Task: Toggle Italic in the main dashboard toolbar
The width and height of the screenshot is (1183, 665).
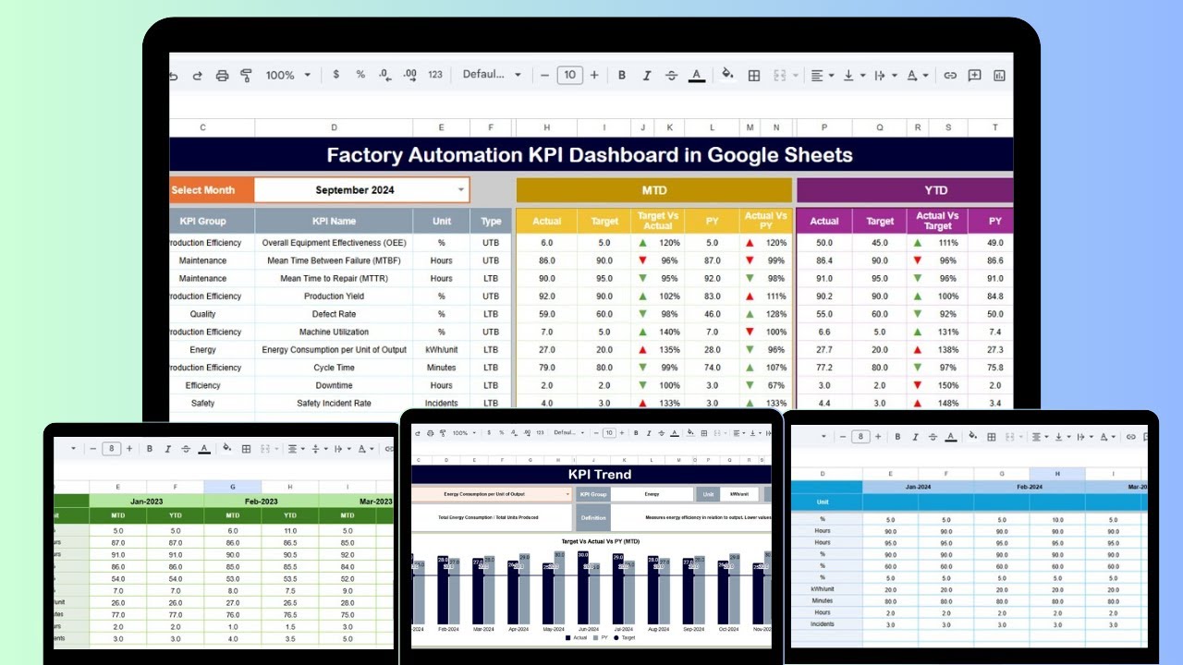Action: click(x=647, y=76)
